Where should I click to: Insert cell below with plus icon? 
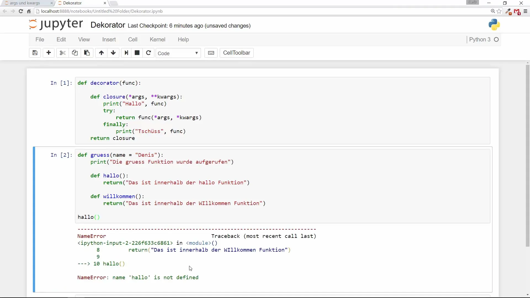pyautogui.click(x=49, y=53)
